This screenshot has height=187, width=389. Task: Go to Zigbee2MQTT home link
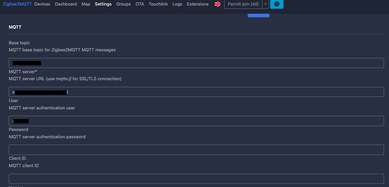pos(17,4)
